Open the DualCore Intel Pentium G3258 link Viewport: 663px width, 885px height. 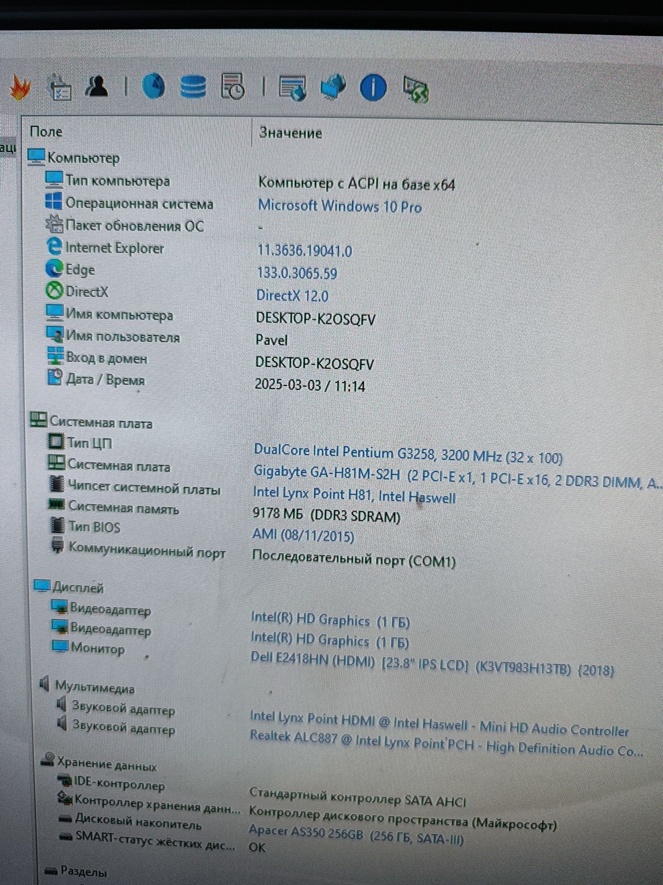(408, 454)
